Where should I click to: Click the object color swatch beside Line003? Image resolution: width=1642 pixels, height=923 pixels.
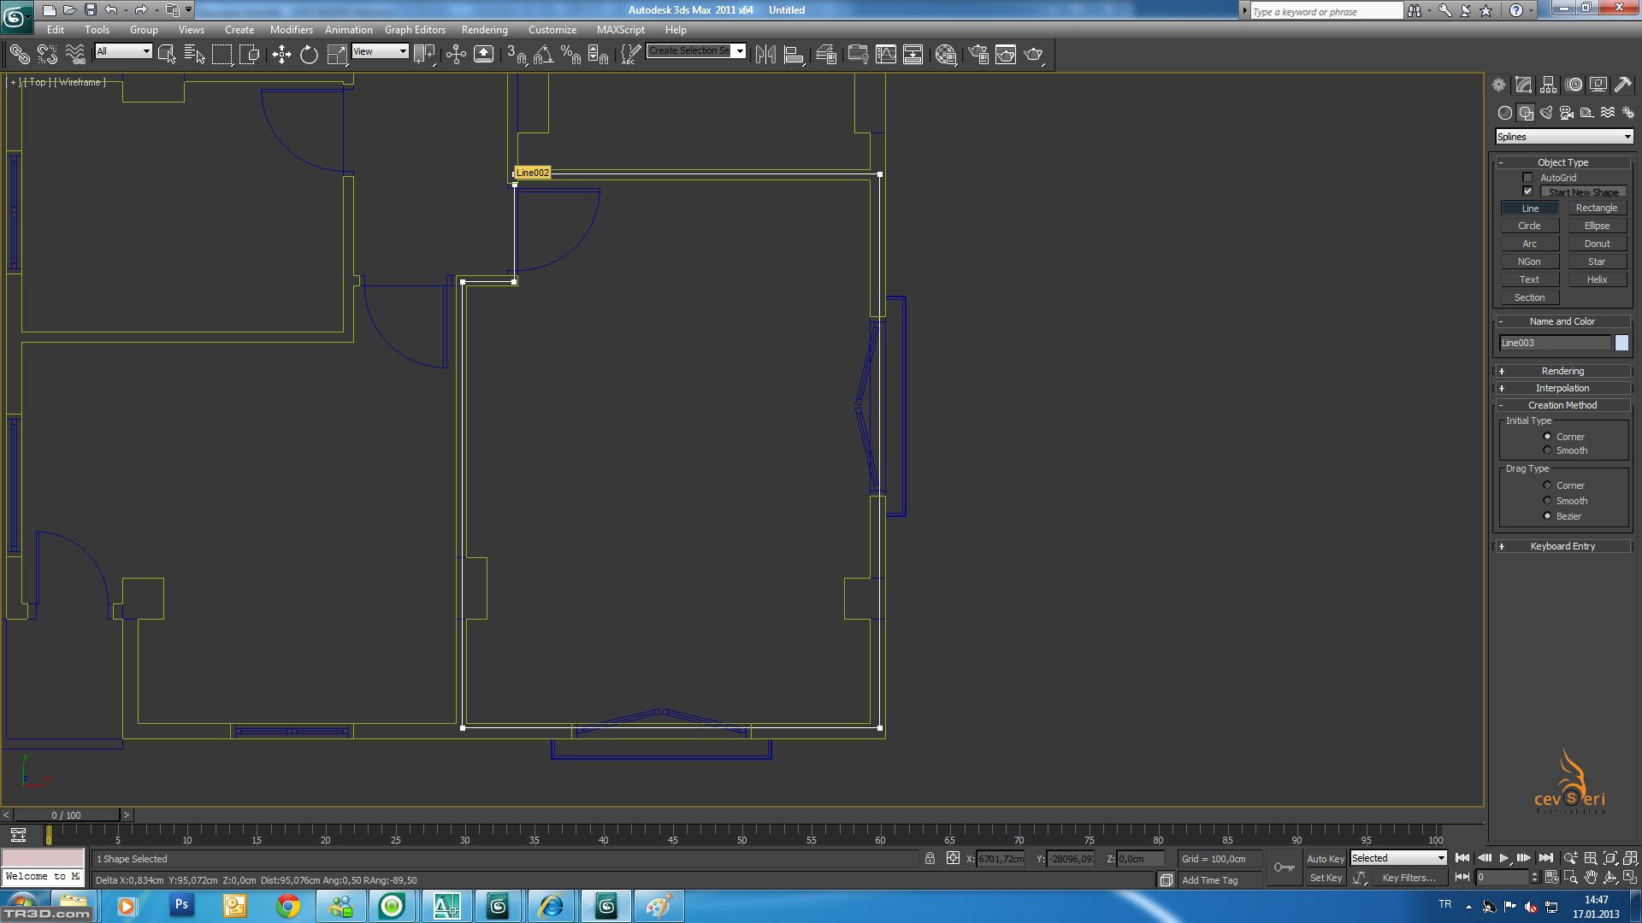pyautogui.click(x=1621, y=343)
